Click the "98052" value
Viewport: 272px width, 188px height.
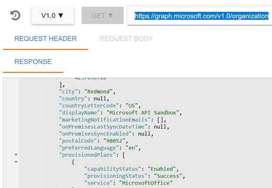point(114,141)
